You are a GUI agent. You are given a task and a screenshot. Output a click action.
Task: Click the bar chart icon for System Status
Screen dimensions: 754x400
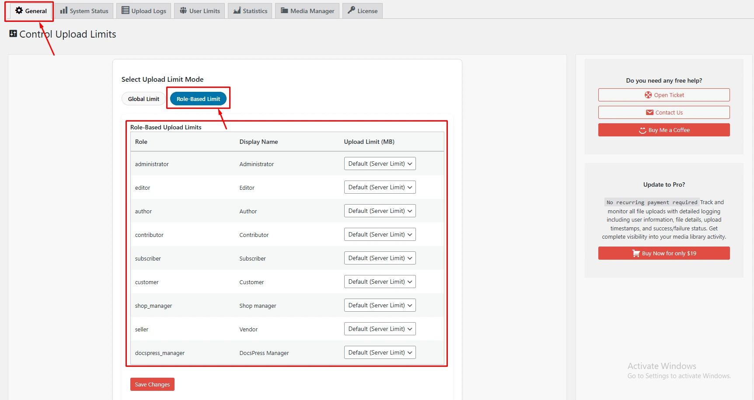[64, 10]
